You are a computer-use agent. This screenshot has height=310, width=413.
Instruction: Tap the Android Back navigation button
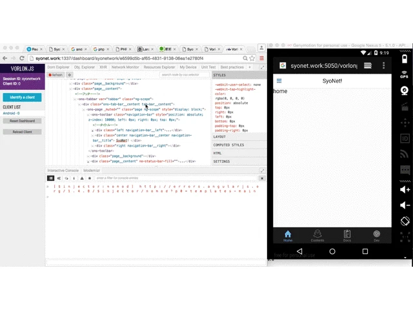pyautogui.click(x=299, y=251)
